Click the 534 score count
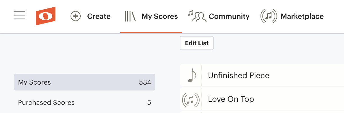 click(x=145, y=82)
